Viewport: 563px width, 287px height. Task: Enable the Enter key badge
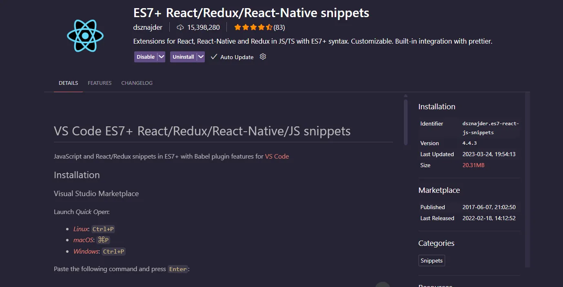pyautogui.click(x=178, y=269)
